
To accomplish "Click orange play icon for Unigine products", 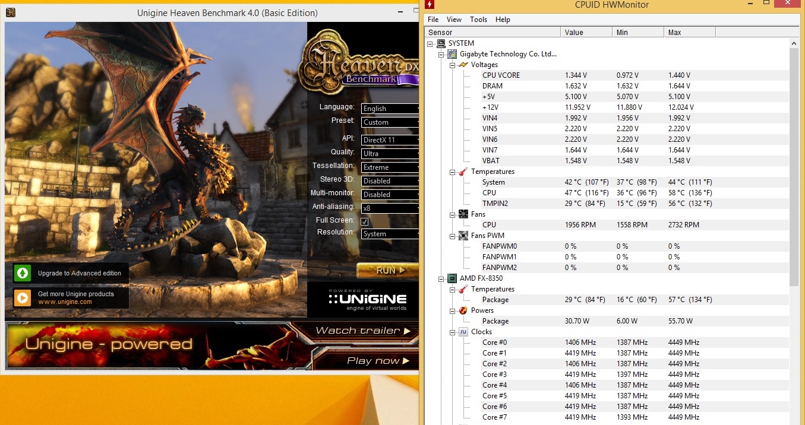I will 23,297.
